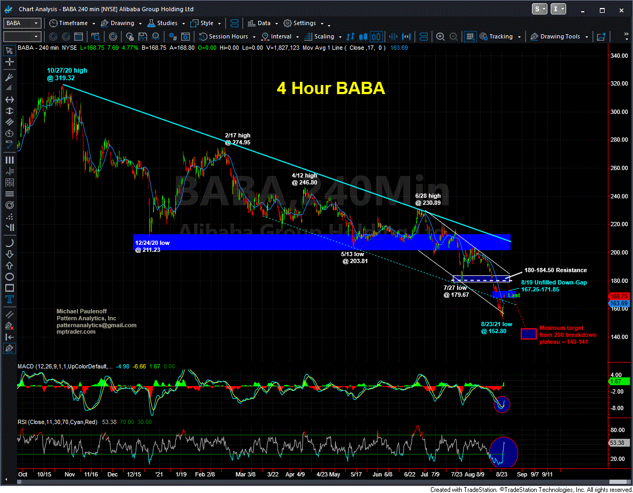Expand the toolbar overflow chevron
The height and width of the screenshot is (493, 633).
(626, 37)
